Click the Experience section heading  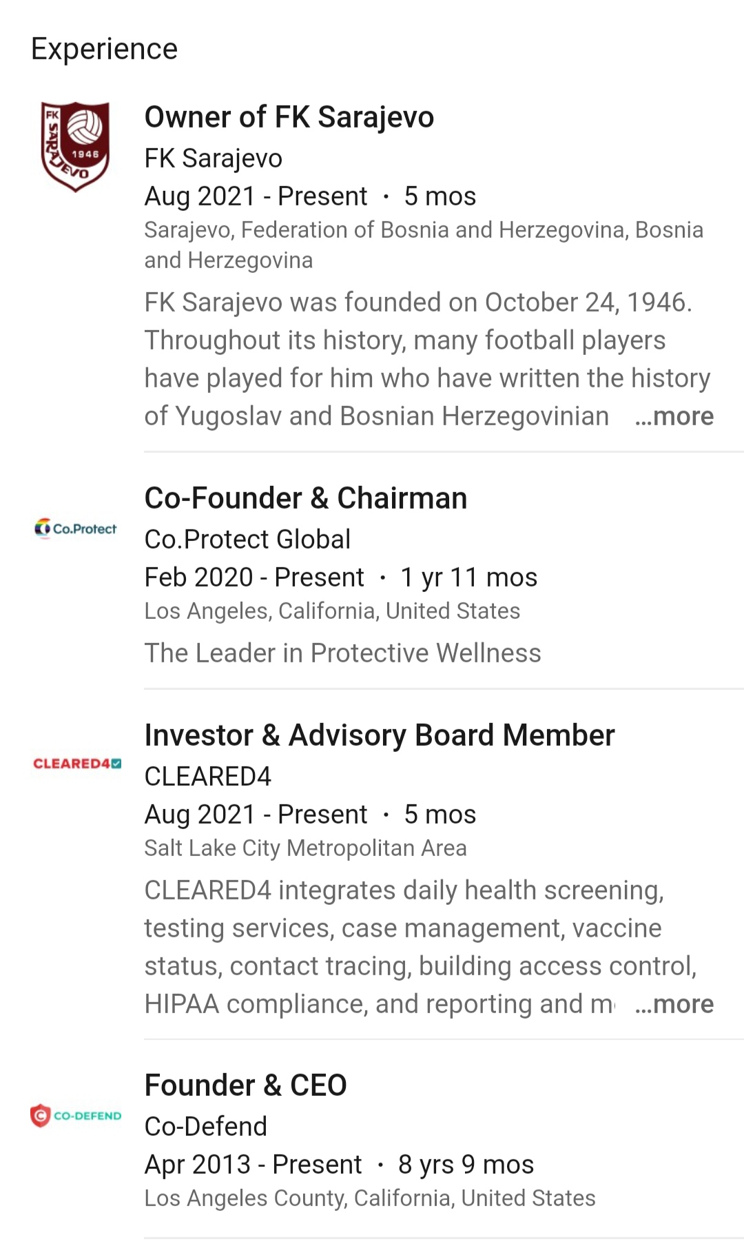105,50
